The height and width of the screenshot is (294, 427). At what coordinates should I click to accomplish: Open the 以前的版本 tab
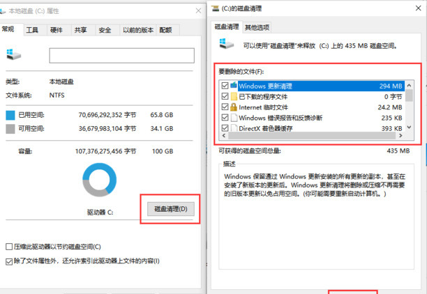[x=136, y=30]
